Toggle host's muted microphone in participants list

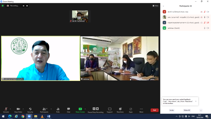point(205,12)
